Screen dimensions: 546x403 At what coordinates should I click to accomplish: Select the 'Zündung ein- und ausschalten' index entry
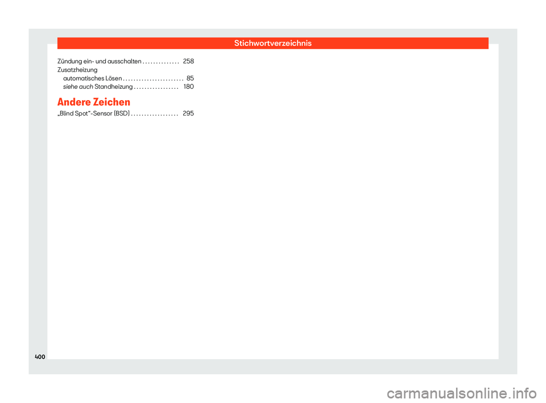pos(99,61)
